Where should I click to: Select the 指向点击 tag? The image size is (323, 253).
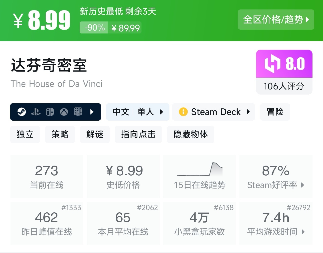point(138,134)
